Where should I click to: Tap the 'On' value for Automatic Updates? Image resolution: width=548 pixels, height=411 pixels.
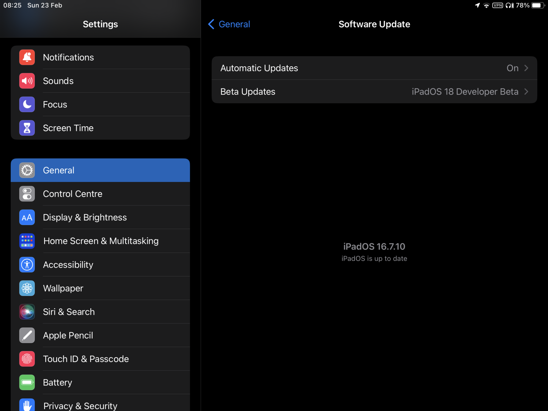tap(512, 68)
